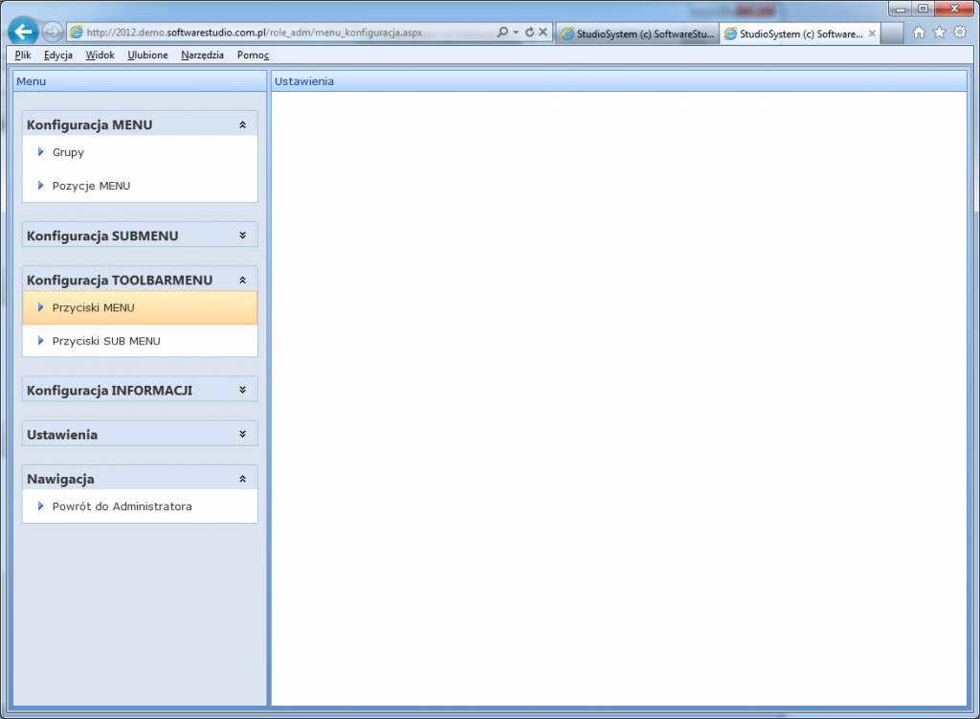This screenshot has width=980, height=719.
Task: Click the Refresh page icon
Action: 529,33
